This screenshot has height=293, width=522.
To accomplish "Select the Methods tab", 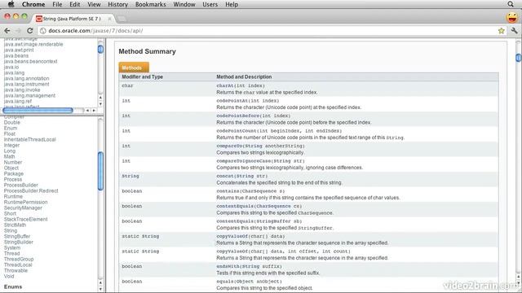I will 134,68.
